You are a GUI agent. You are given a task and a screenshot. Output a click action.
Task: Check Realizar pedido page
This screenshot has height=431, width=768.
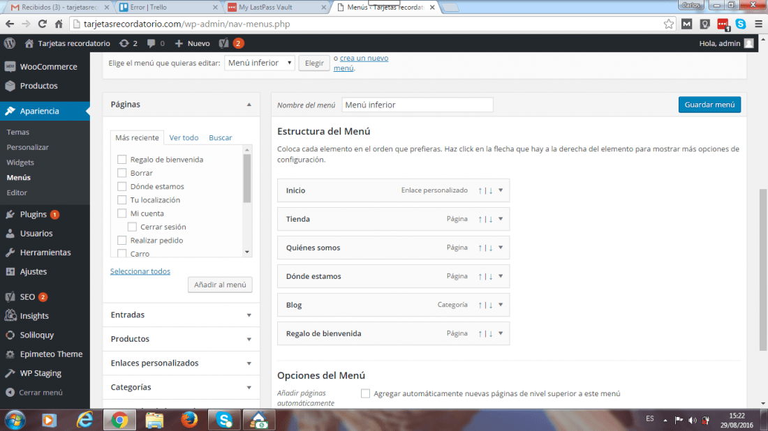pyautogui.click(x=122, y=240)
